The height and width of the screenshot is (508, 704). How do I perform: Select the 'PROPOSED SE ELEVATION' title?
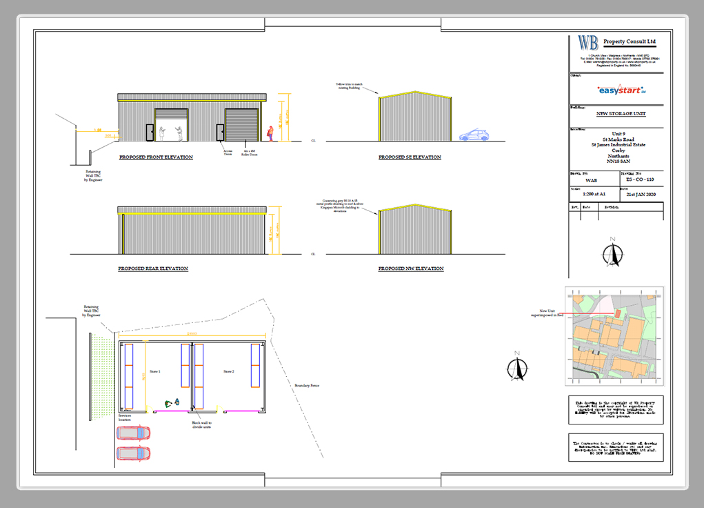(x=410, y=157)
